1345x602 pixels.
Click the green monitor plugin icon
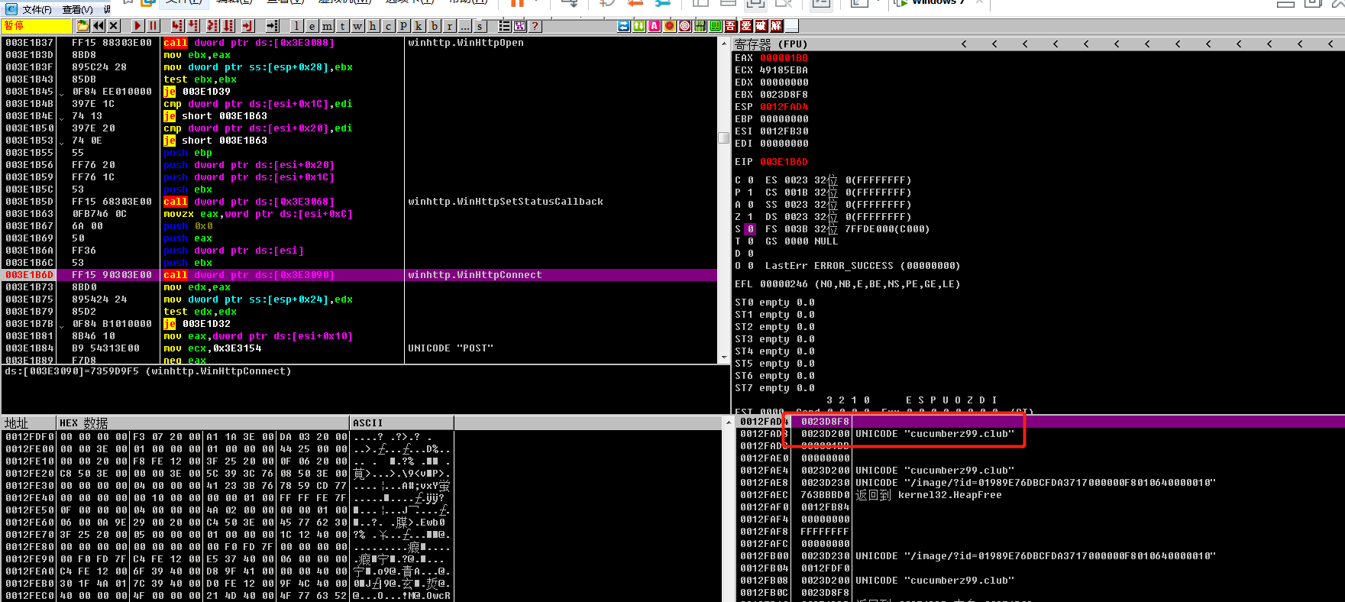point(716,26)
